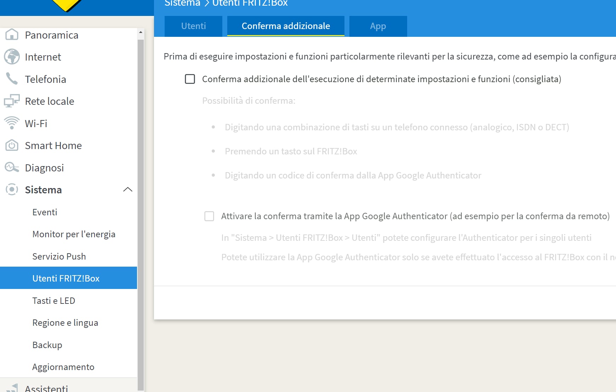
Task: Click the Panoramica home icon
Action: pos(12,35)
